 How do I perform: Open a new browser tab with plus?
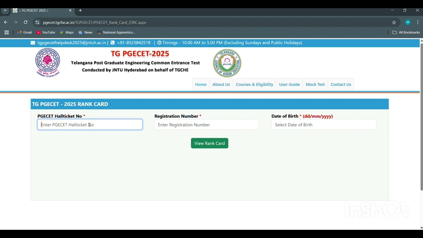80,10
